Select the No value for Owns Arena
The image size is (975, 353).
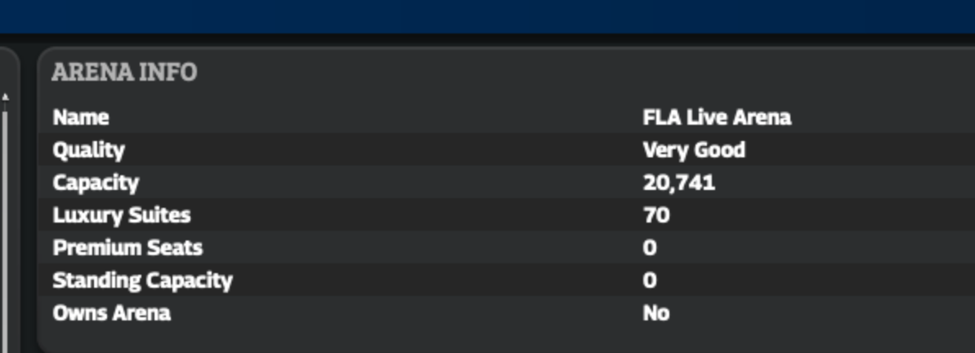coord(656,313)
